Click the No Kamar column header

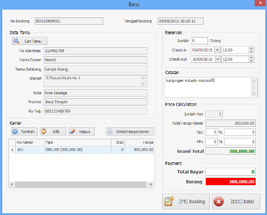[30, 143]
